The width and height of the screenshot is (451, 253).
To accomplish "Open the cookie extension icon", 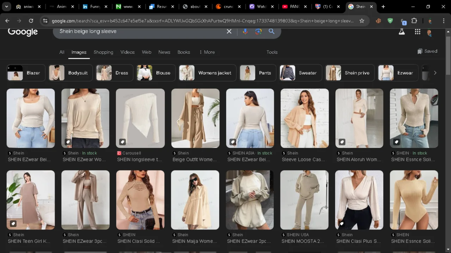I will point(378,21).
